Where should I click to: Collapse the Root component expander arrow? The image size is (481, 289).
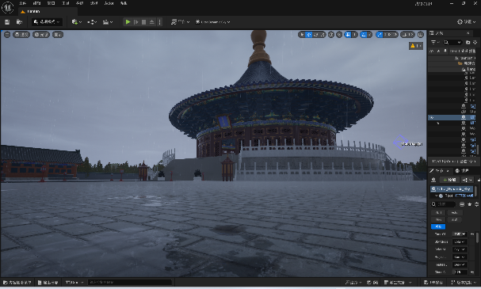click(436, 196)
